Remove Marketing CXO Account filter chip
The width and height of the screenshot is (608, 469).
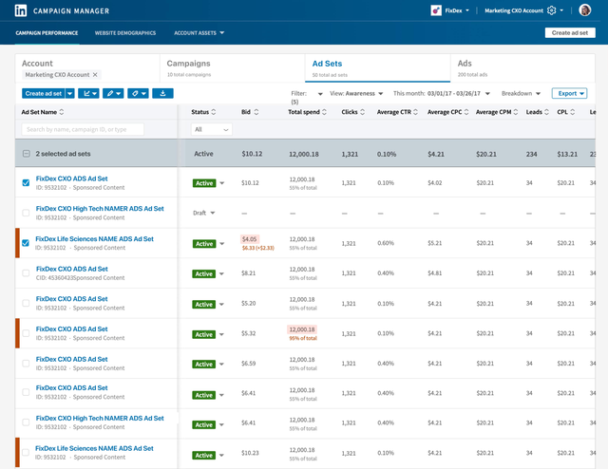click(95, 74)
